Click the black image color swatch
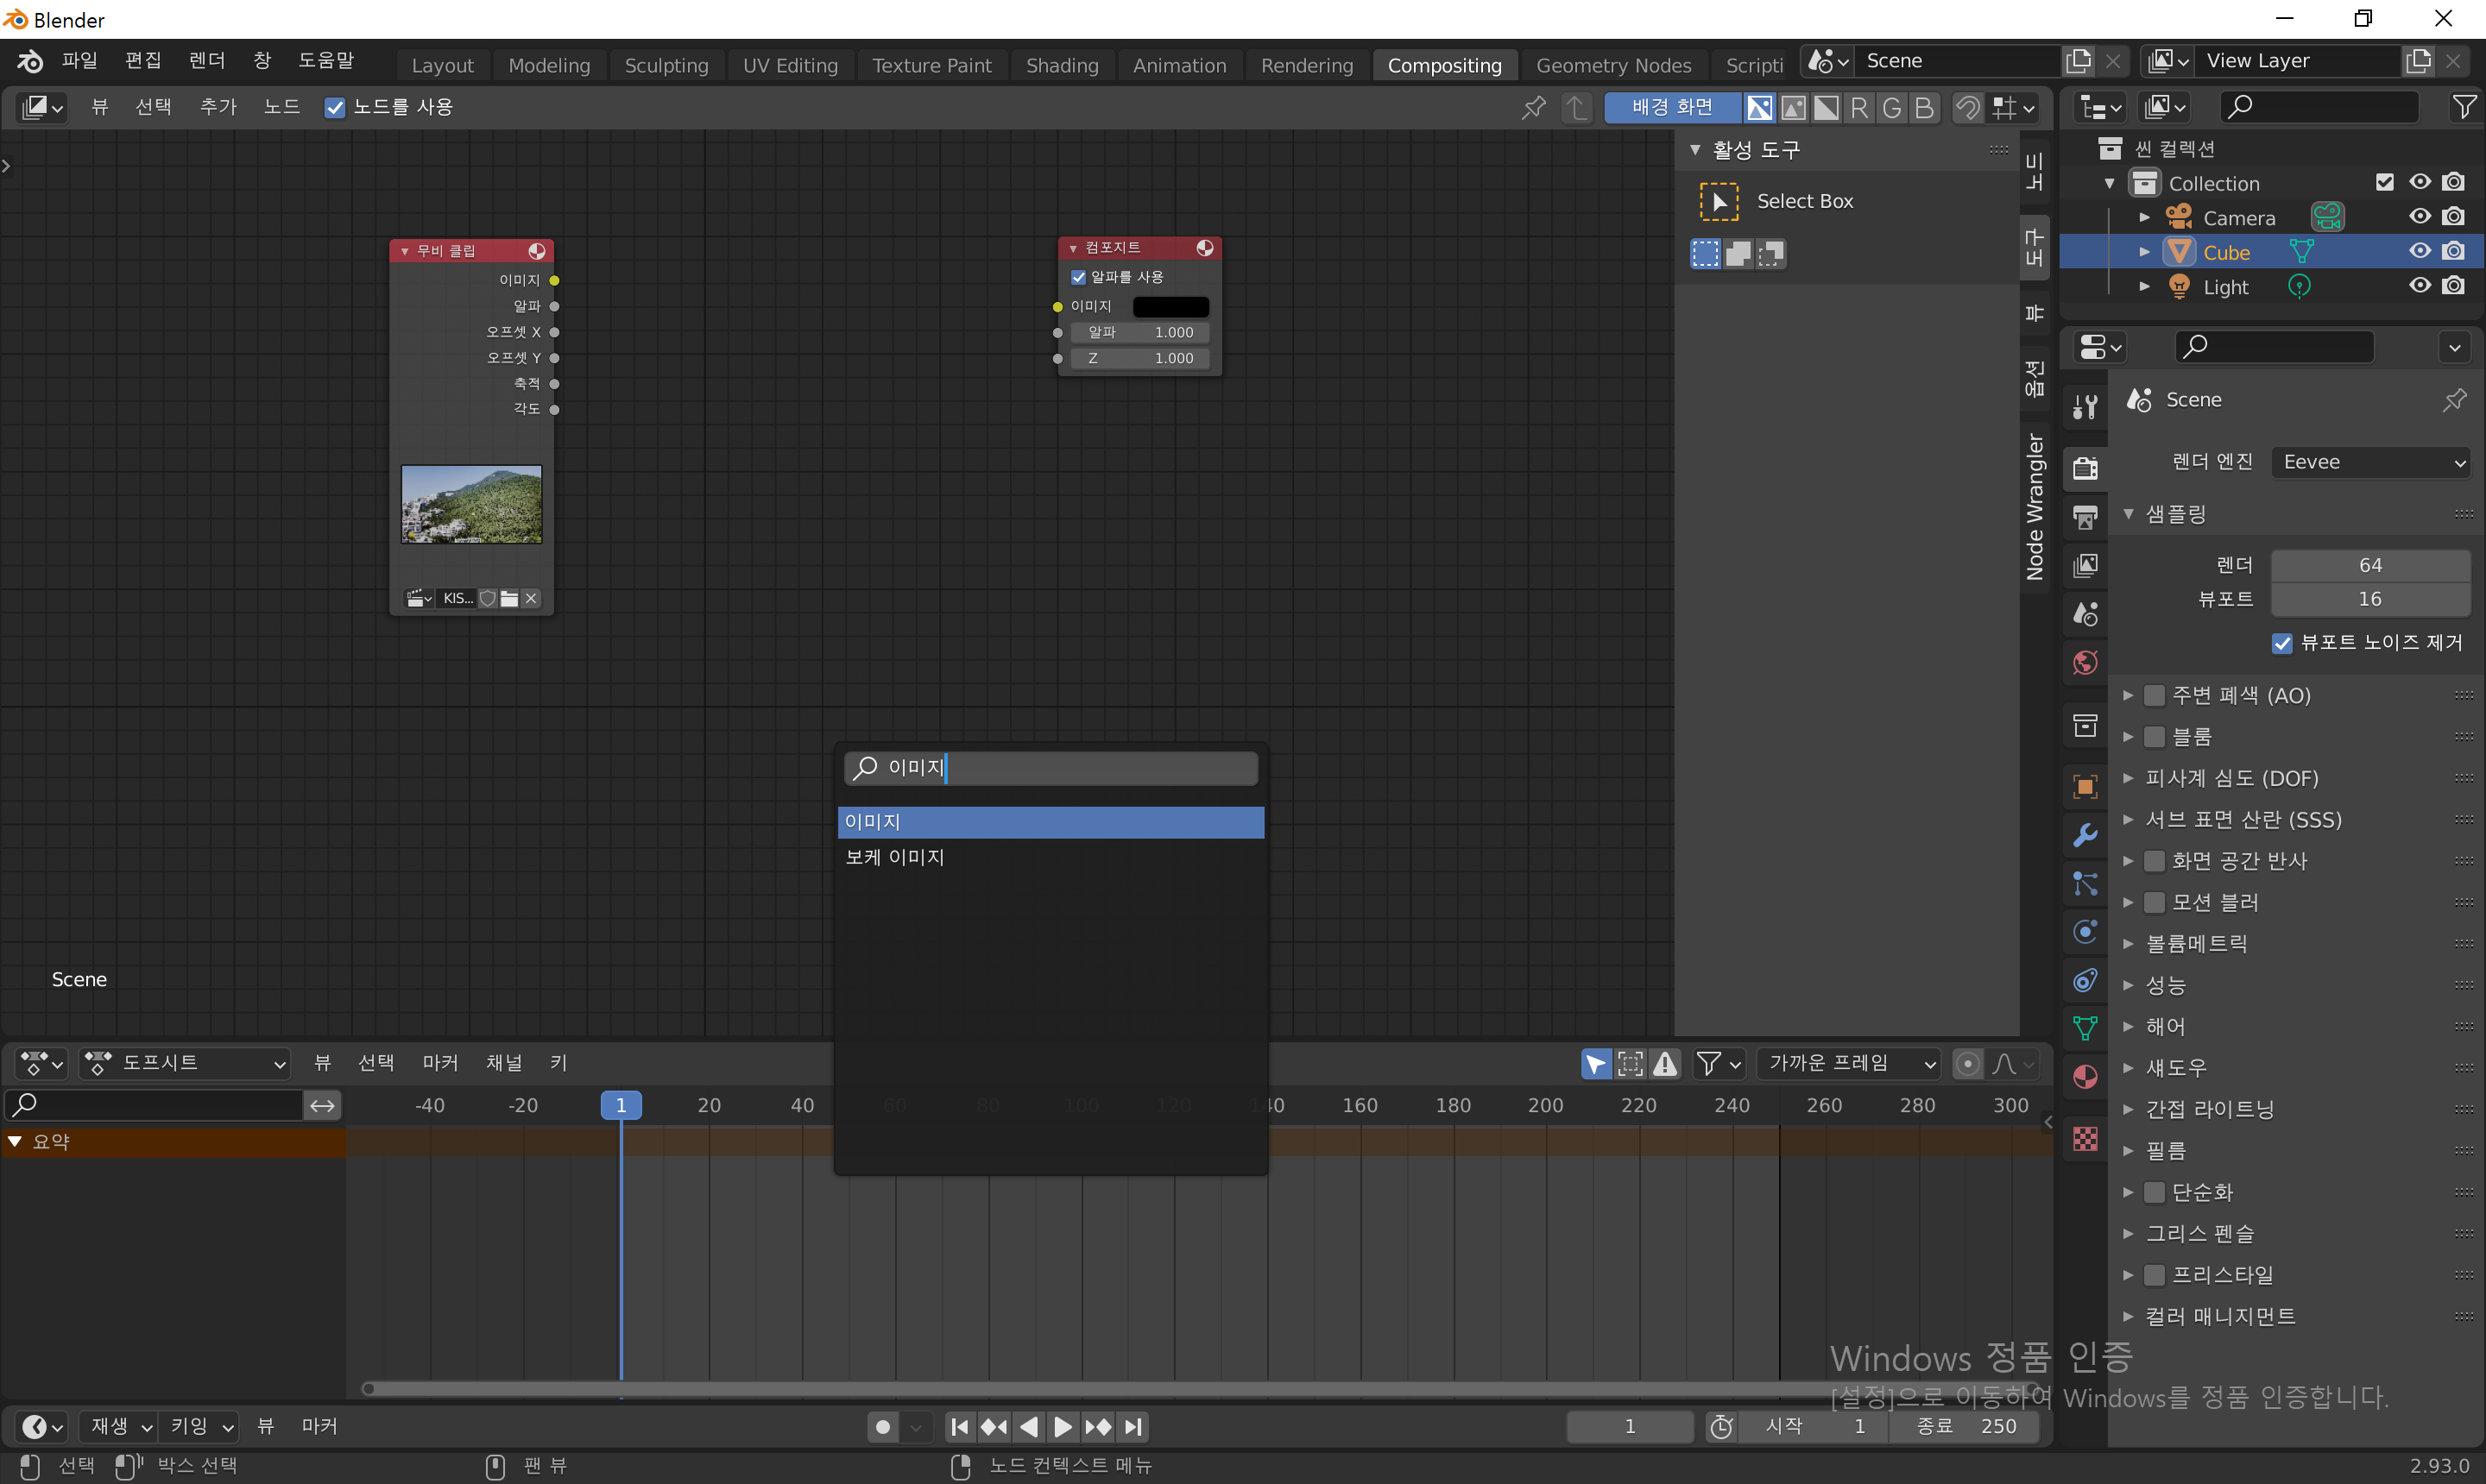The height and width of the screenshot is (1484, 2486). click(1170, 306)
